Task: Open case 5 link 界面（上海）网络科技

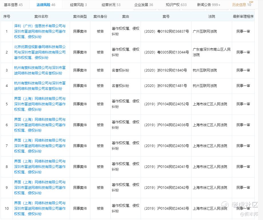Action: 40,104
